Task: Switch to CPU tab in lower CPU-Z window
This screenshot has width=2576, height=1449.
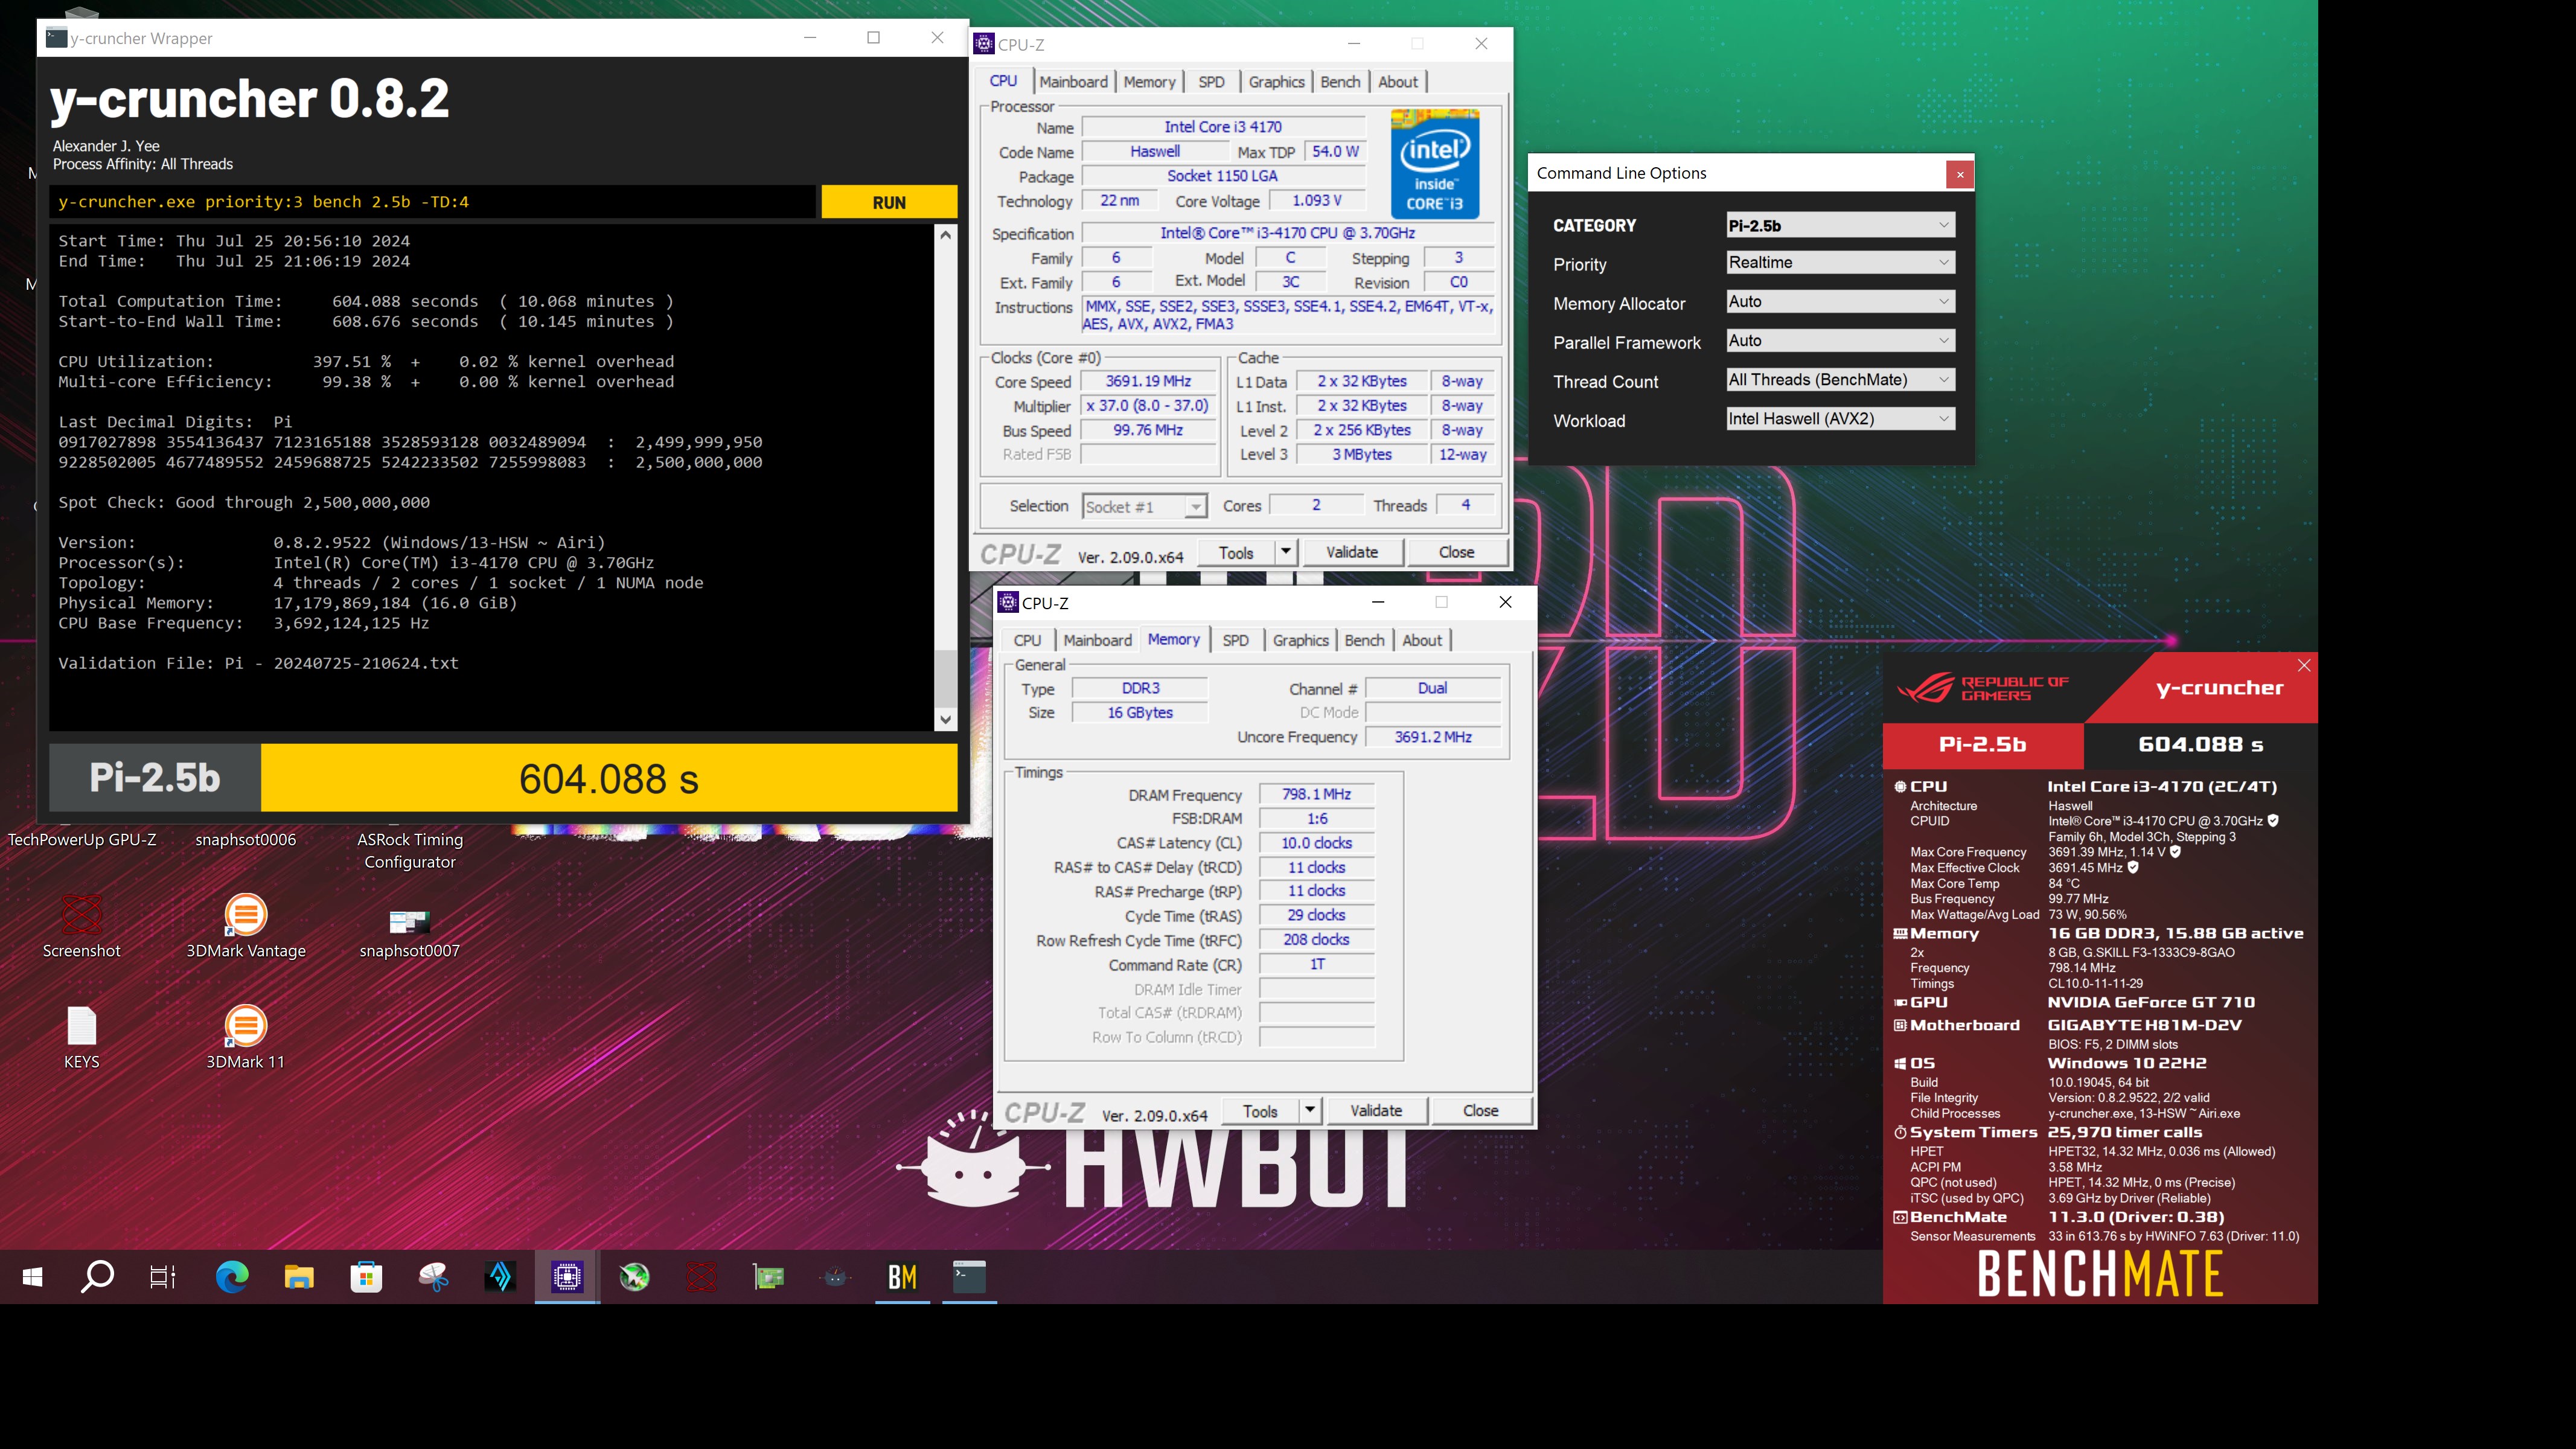Action: tap(1027, 640)
